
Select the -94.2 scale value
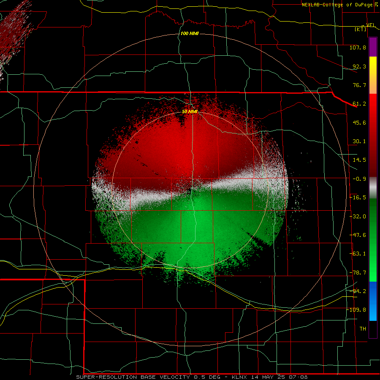(358, 291)
